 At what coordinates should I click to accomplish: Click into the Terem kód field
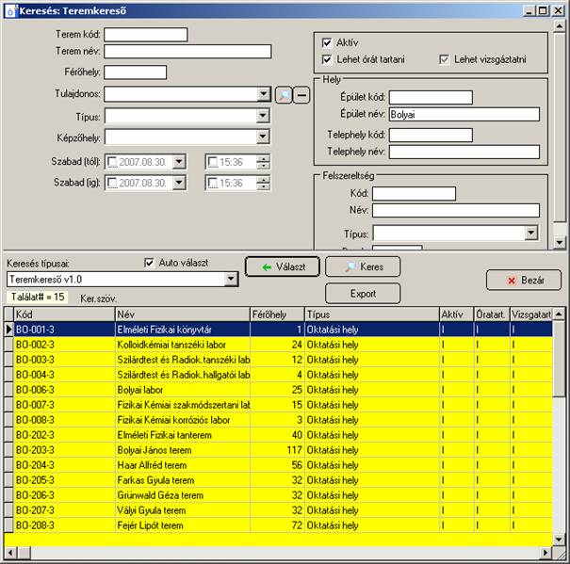point(146,35)
